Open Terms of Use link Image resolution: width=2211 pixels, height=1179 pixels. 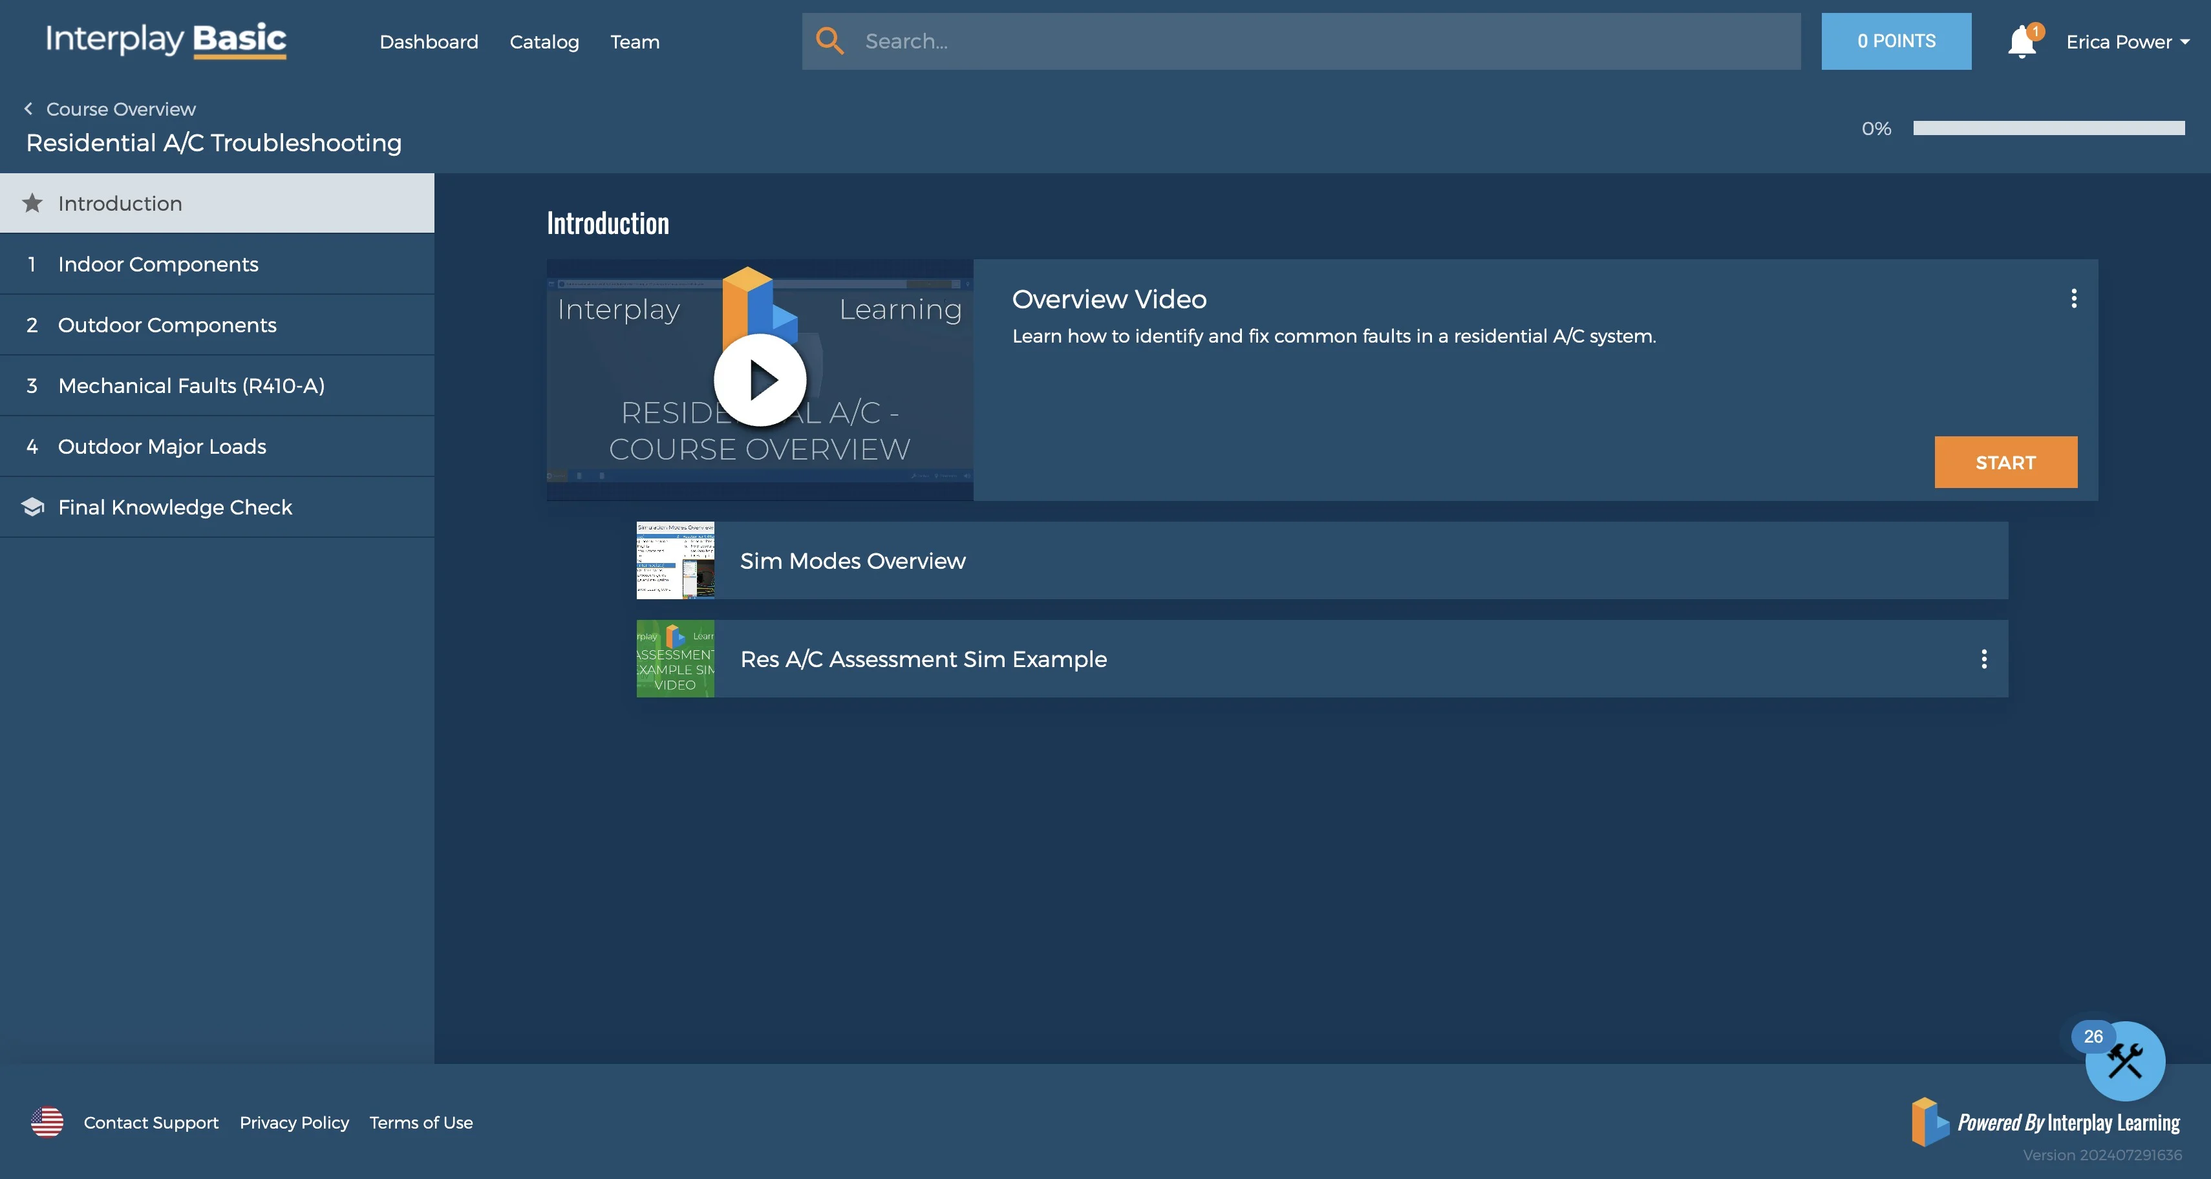tap(422, 1122)
